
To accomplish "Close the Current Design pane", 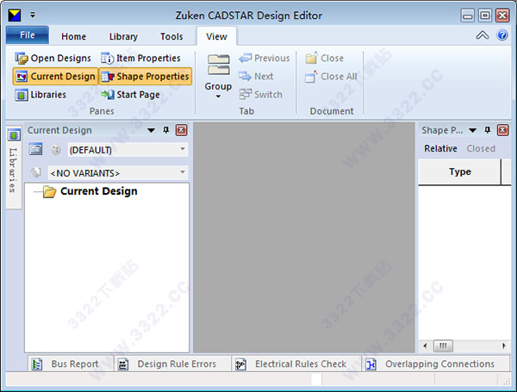I will 181,130.
